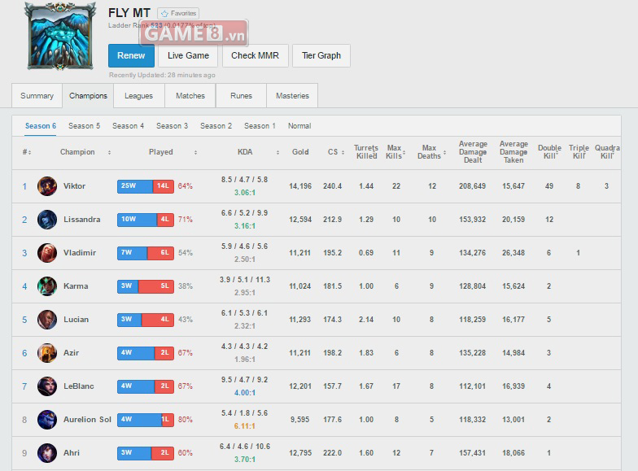Image resolution: width=638 pixels, height=471 pixels.
Task: Sort by Max Deaths column
Action: coord(431,152)
